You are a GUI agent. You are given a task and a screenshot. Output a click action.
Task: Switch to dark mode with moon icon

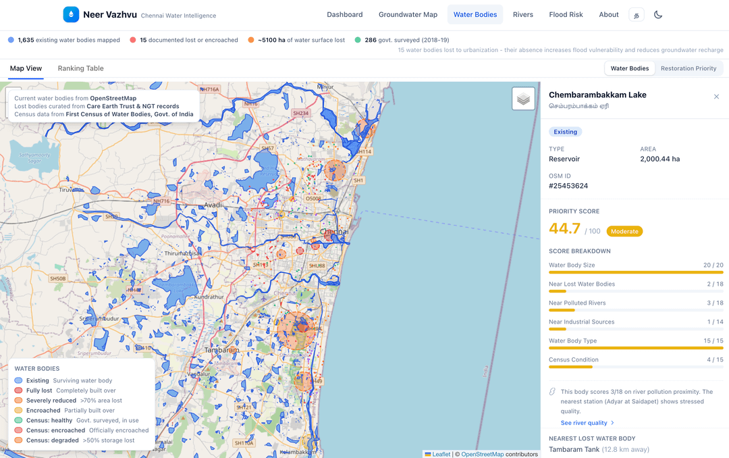(658, 14)
